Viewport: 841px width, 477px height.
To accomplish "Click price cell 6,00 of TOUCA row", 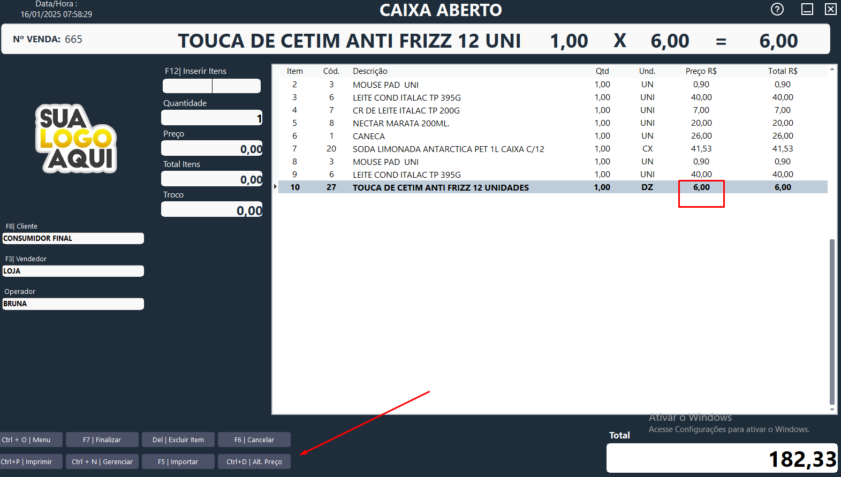I will click(x=701, y=187).
